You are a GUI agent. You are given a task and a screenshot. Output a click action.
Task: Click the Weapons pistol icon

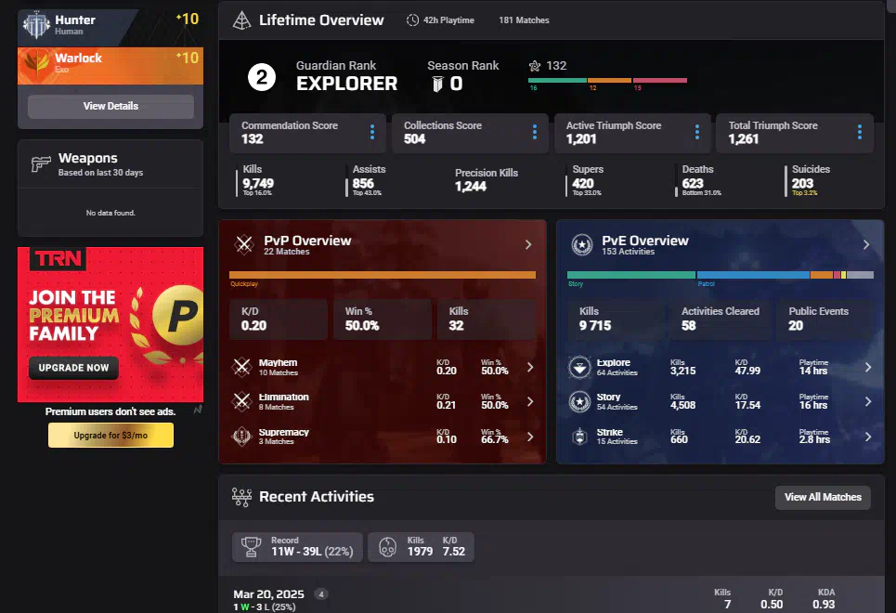coord(41,164)
